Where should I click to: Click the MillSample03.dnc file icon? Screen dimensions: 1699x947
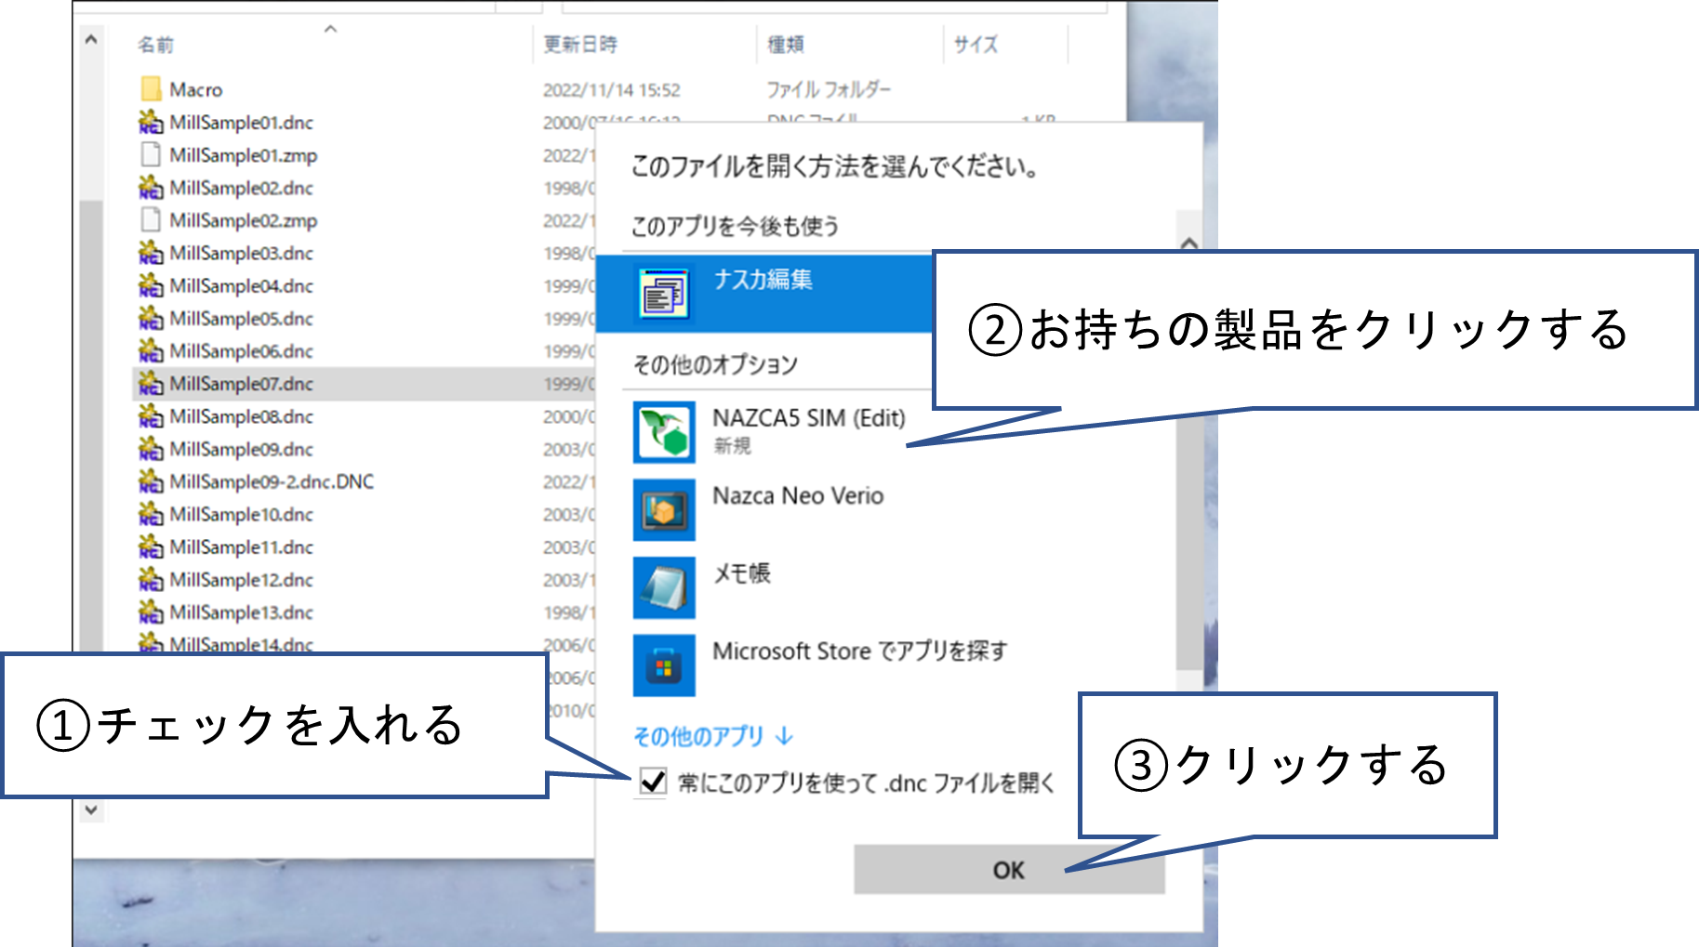[151, 253]
